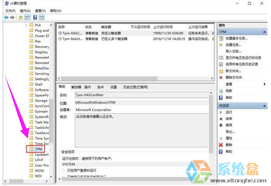Open the 历史记录(已禁用) tab
Screen dimensions: 271x186
click(x=135, y=87)
